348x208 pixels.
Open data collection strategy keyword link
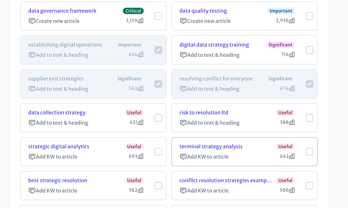(57, 112)
